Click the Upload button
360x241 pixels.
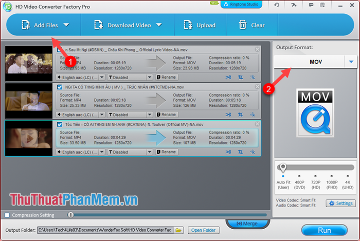[200, 25]
